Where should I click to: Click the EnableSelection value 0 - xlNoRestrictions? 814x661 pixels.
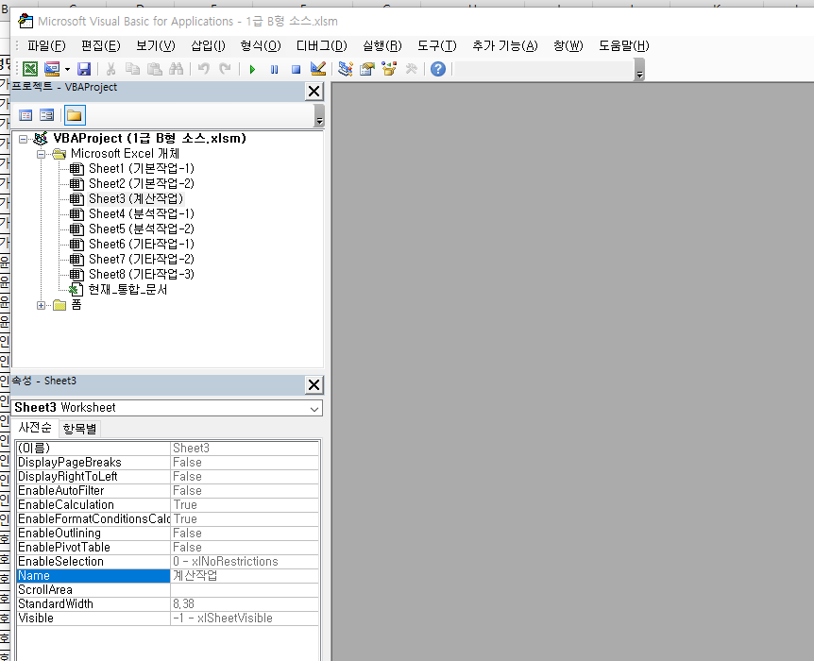coord(245,562)
